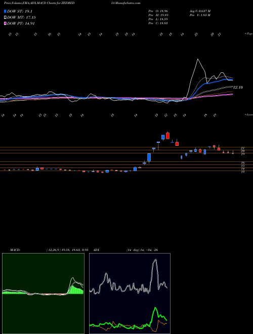Screen dimensions: 253x334
Task: Click the chart title mentioning ZEEMED
Action: pos(39,3)
